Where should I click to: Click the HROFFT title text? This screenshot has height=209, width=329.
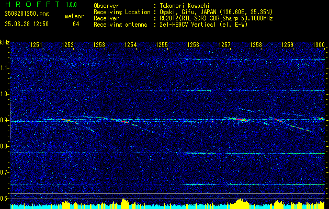coord(32,4)
